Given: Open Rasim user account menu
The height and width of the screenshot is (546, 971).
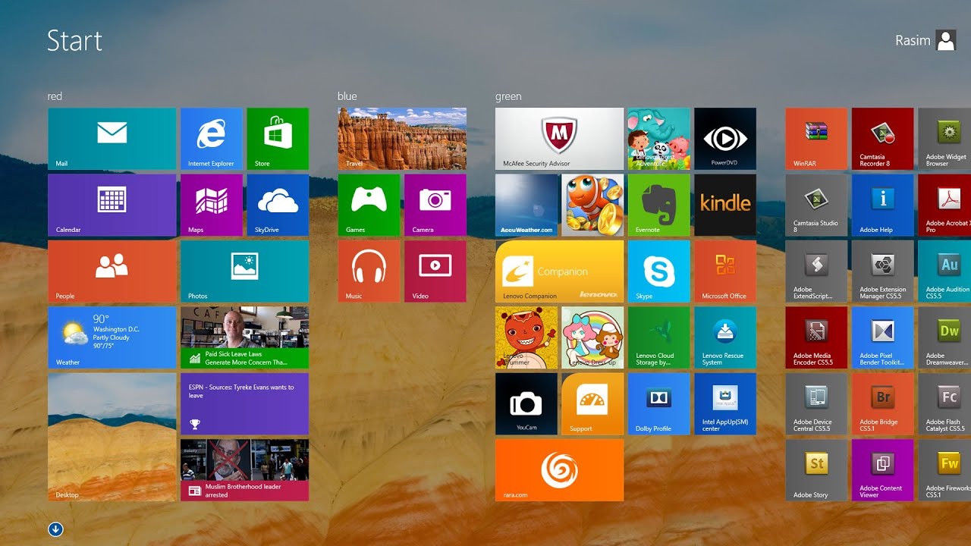Looking at the screenshot, I should [x=925, y=40].
